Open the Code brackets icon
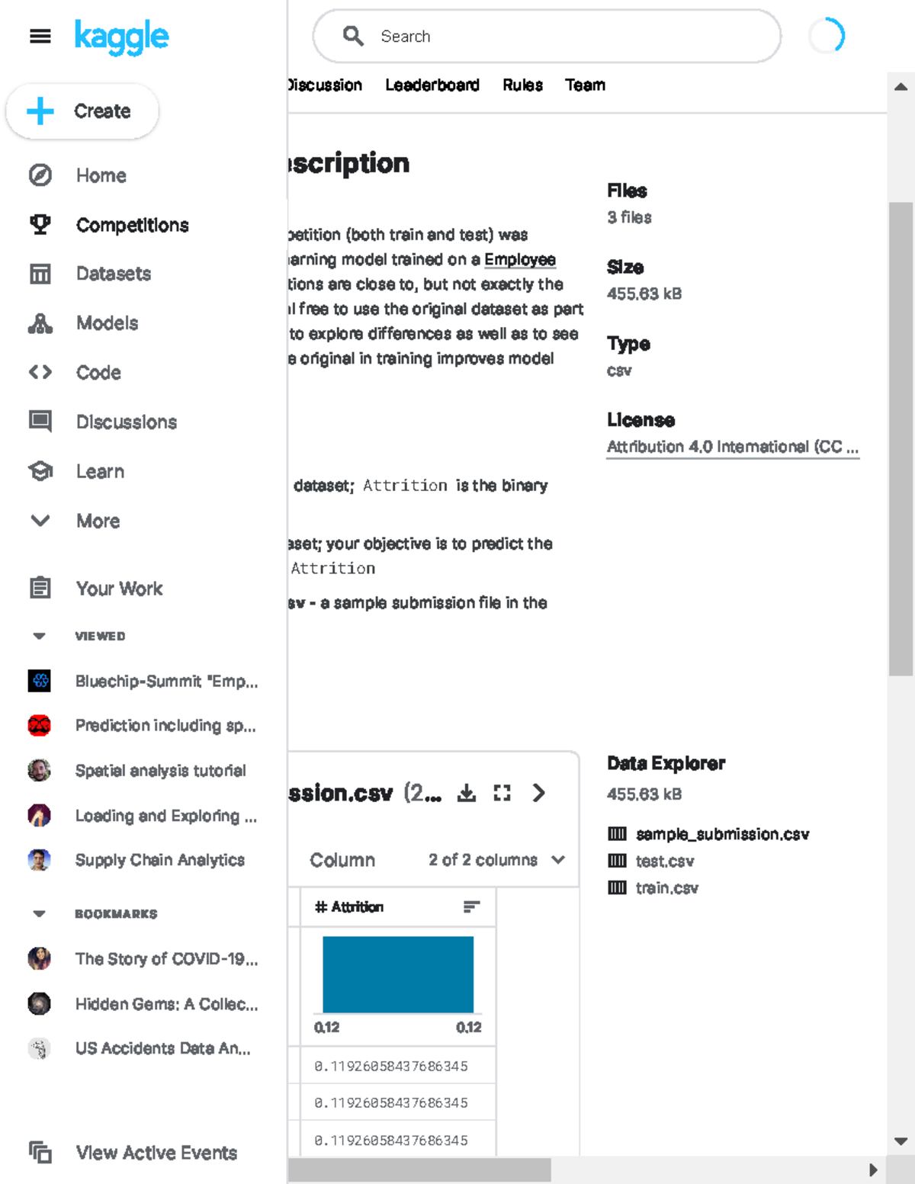This screenshot has height=1184, width=915. pyautogui.click(x=40, y=373)
